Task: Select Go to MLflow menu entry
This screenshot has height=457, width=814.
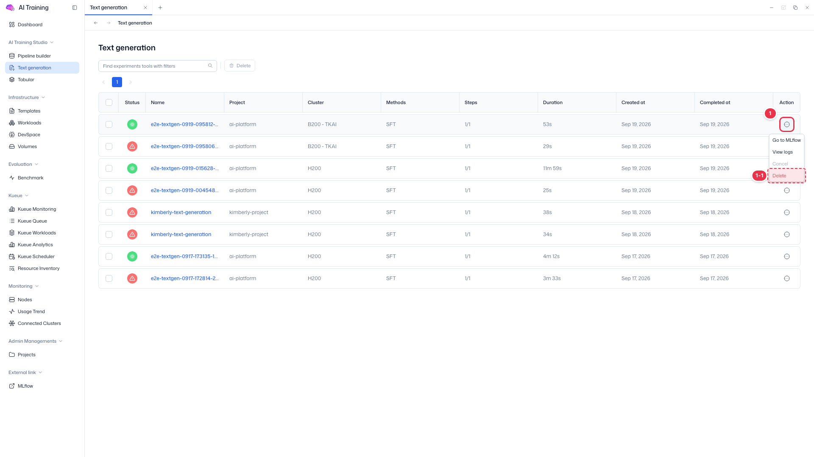Action: pos(786,140)
